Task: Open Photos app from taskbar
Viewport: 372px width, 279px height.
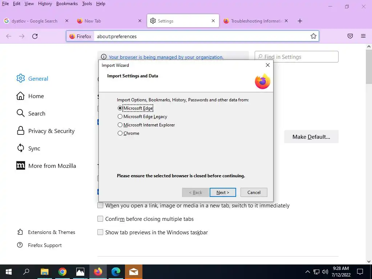Action: coord(80,272)
